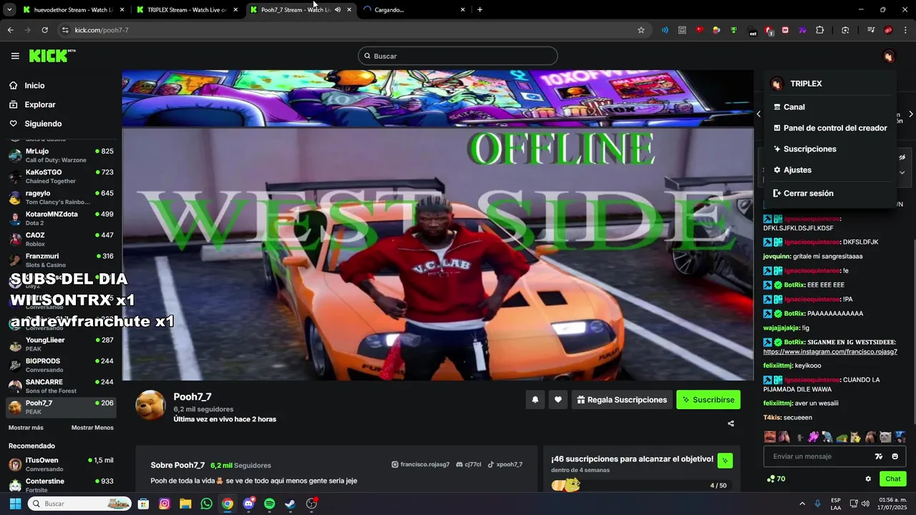916x515 pixels.
Task: Click Mostrar Menos in sidebar
Action: tap(92, 428)
